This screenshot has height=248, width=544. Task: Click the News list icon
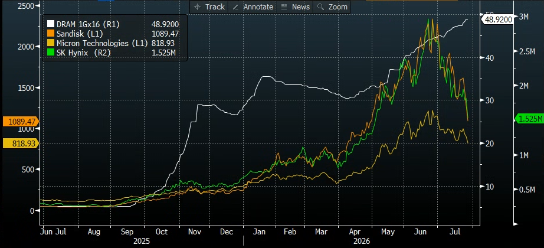[x=284, y=7]
